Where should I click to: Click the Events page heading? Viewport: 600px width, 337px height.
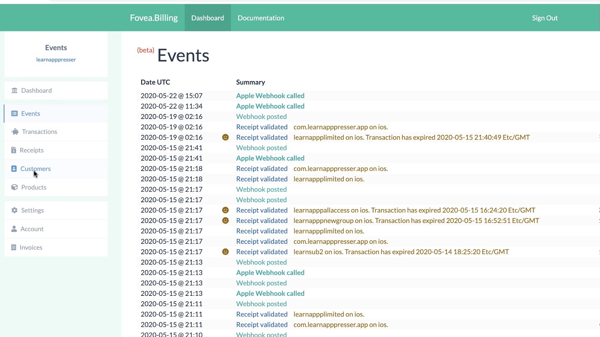(183, 55)
